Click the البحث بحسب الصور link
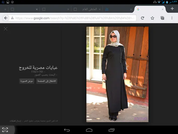Screen dimensions: 178x134 pyautogui.click(x=45, y=75)
